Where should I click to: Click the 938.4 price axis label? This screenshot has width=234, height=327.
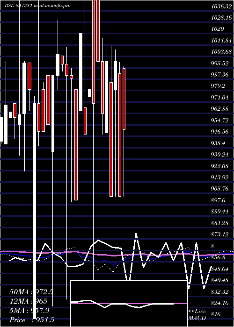218,143
